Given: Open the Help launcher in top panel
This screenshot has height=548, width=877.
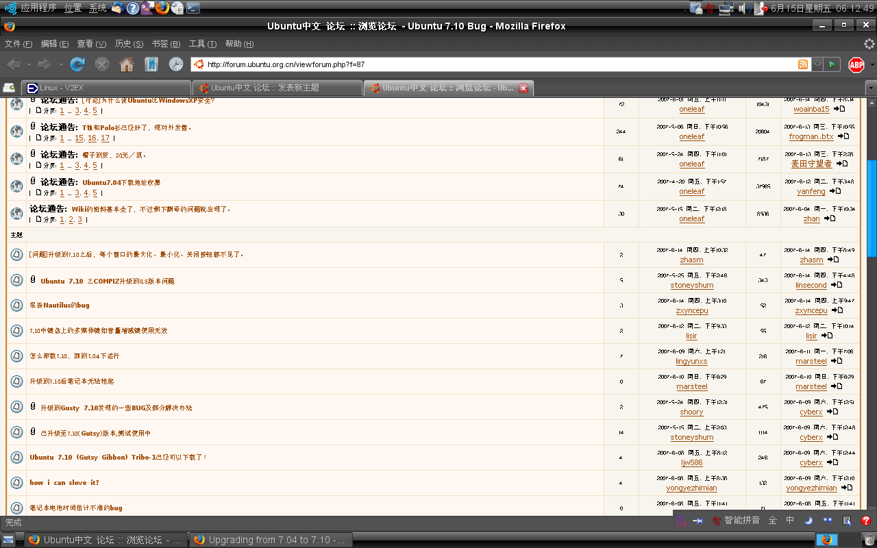Looking at the screenshot, I should (133, 8).
